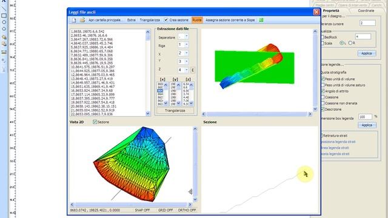Screen dimensions: 388x218
Task: Select data row 1,8658,19870.6,6.542
Action: (87, 31)
